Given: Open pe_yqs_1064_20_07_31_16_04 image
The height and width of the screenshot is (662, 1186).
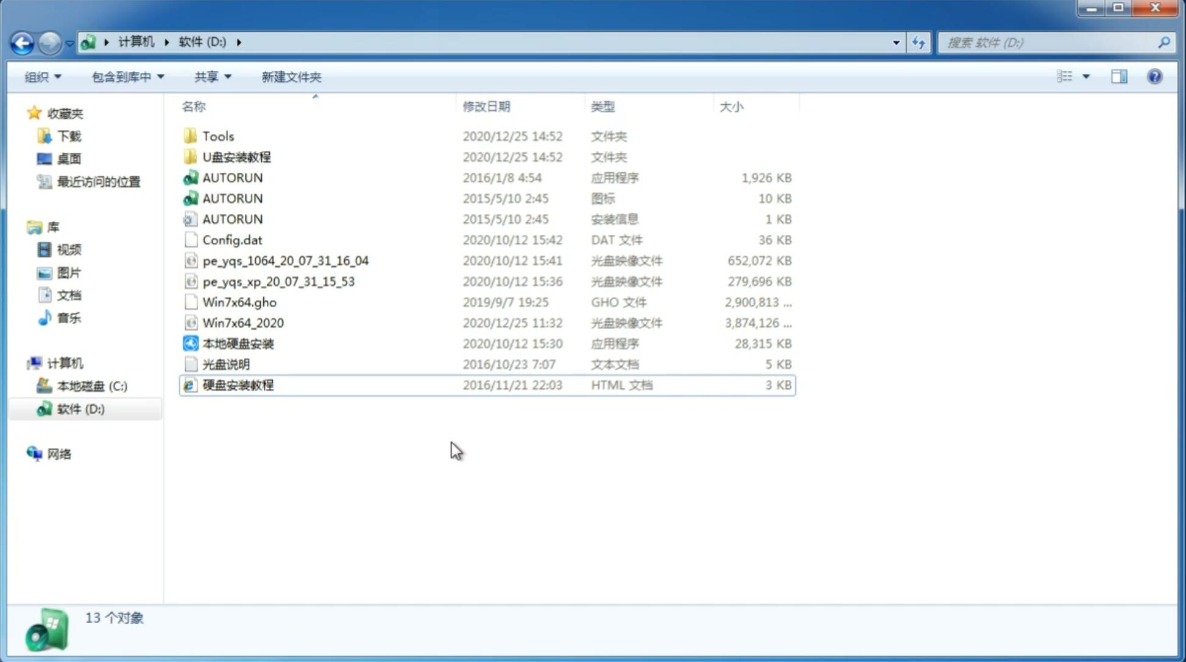Looking at the screenshot, I should 284,260.
